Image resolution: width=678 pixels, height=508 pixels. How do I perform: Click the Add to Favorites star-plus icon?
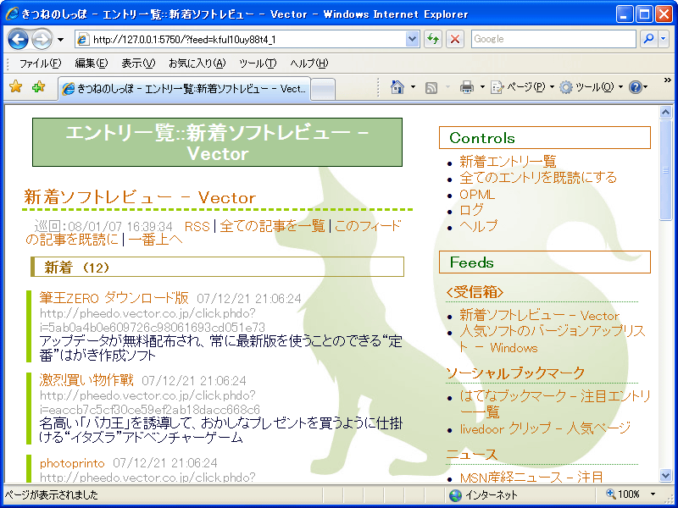pos(38,87)
